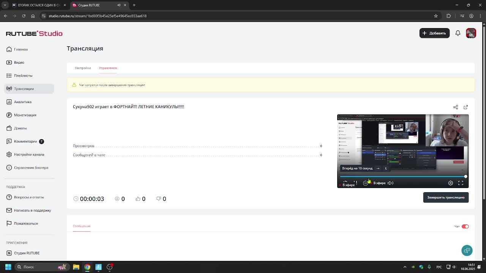Open stream in new window icon
The width and height of the screenshot is (486, 273).
[x=466, y=107]
